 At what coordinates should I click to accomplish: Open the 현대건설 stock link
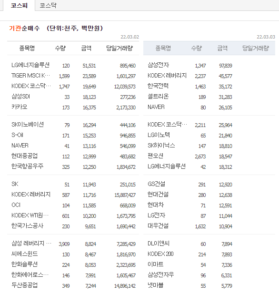[x=158, y=195]
